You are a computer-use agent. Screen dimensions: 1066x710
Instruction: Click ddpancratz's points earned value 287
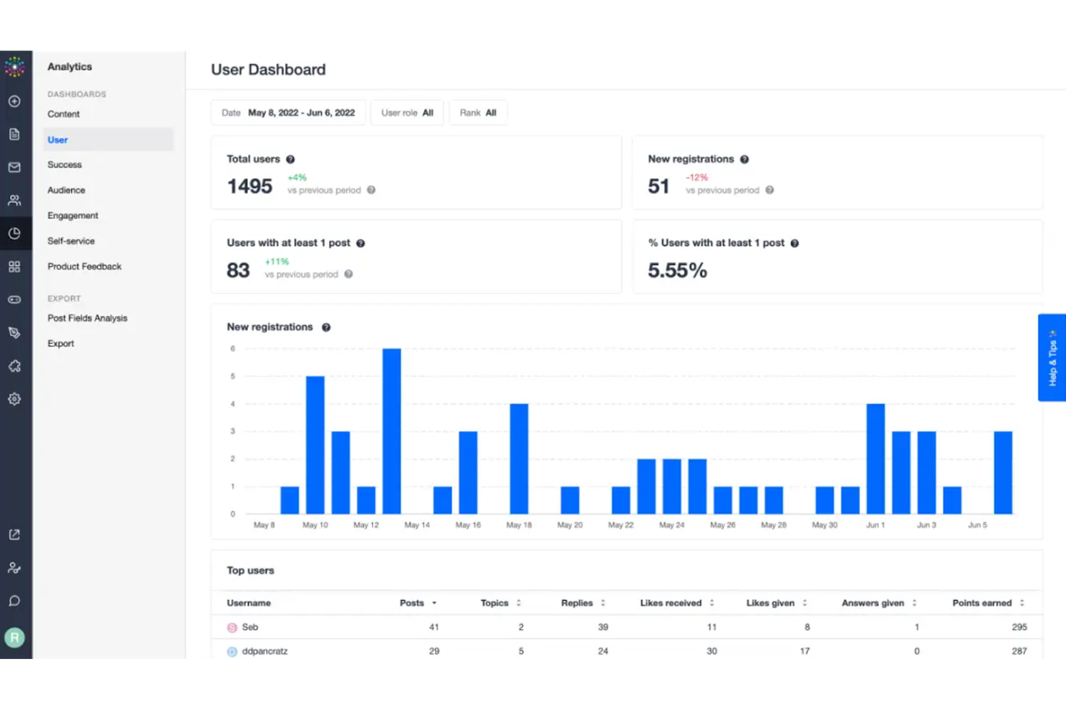click(x=1019, y=651)
